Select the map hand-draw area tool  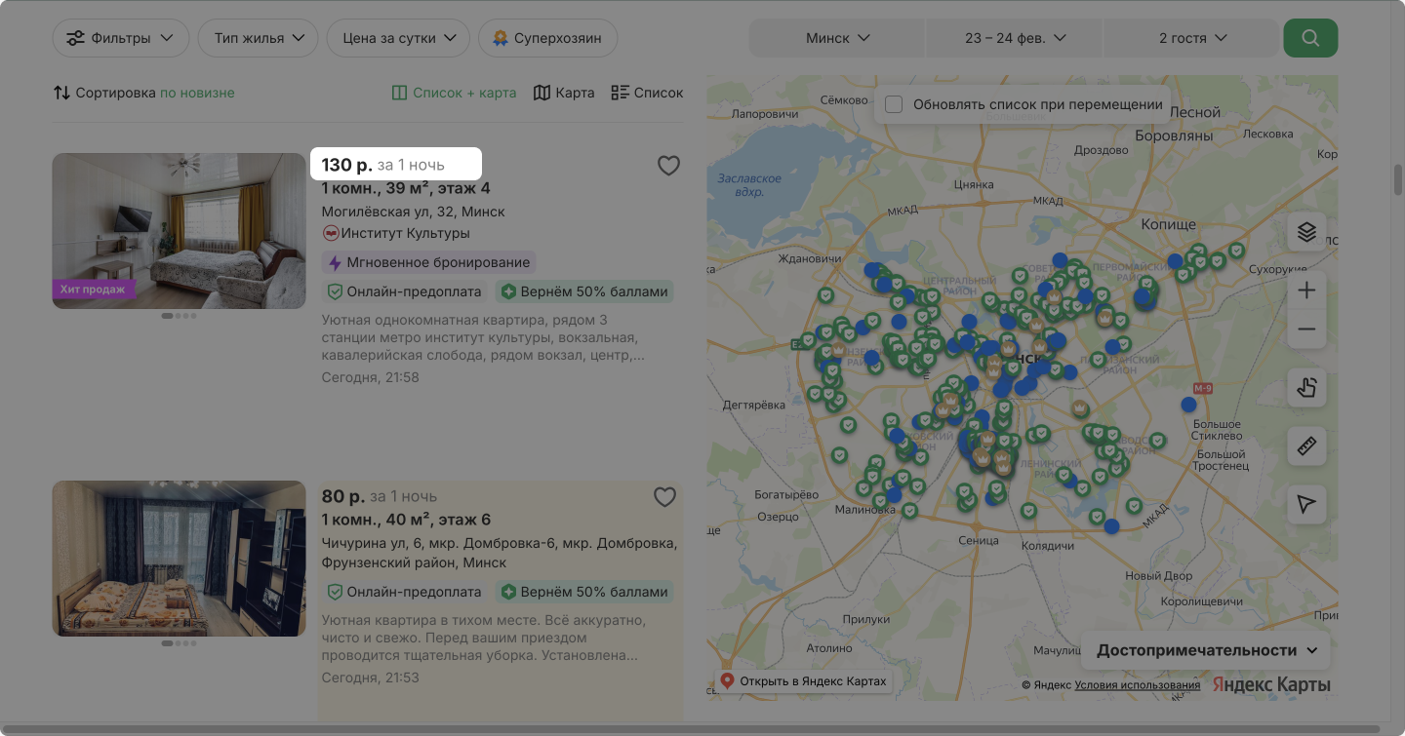click(1306, 388)
